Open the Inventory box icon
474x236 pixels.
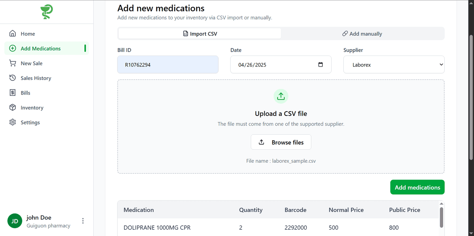pyautogui.click(x=13, y=108)
